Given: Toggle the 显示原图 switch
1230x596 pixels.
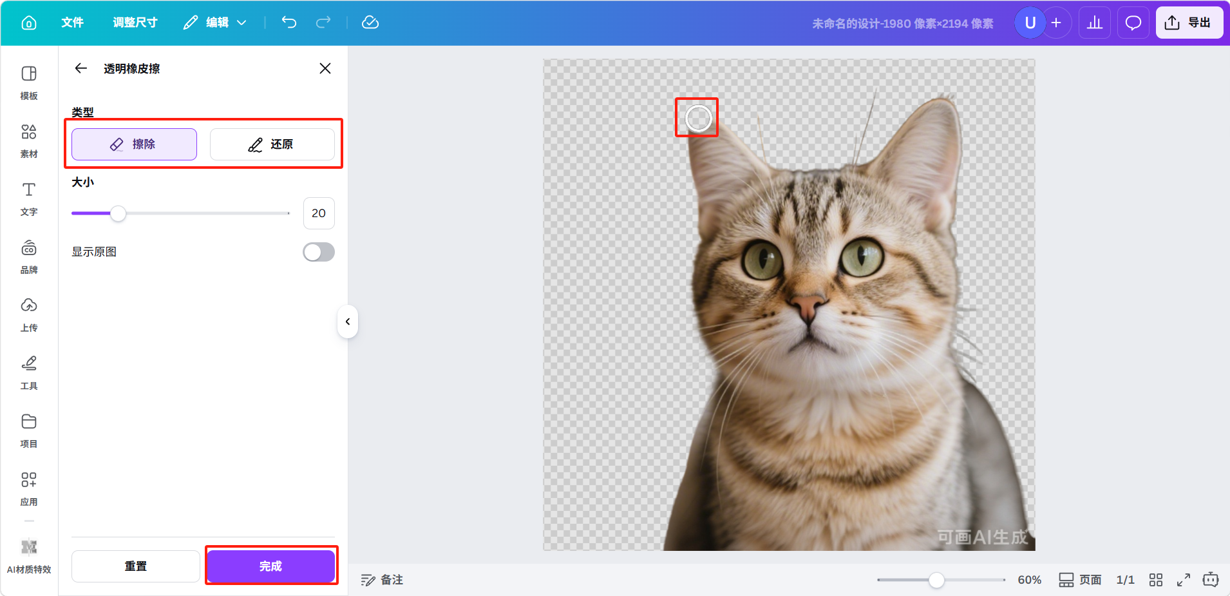Looking at the screenshot, I should coord(319,252).
